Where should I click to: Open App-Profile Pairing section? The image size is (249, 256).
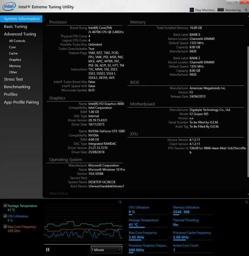pos(21,102)
